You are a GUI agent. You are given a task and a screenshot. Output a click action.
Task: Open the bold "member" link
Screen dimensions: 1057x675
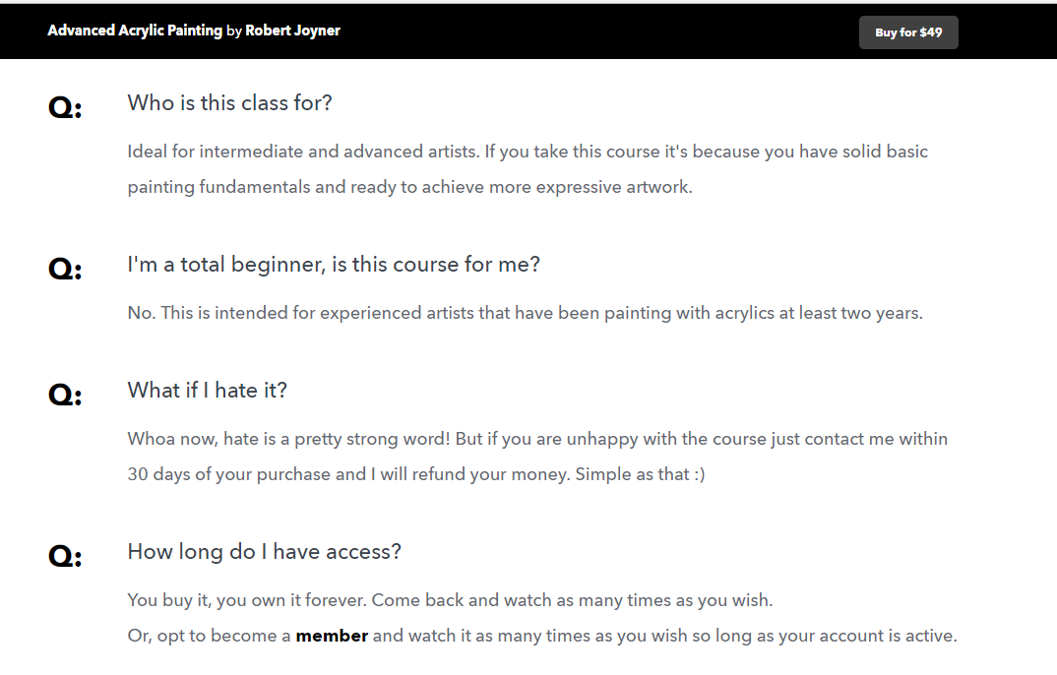331,635
